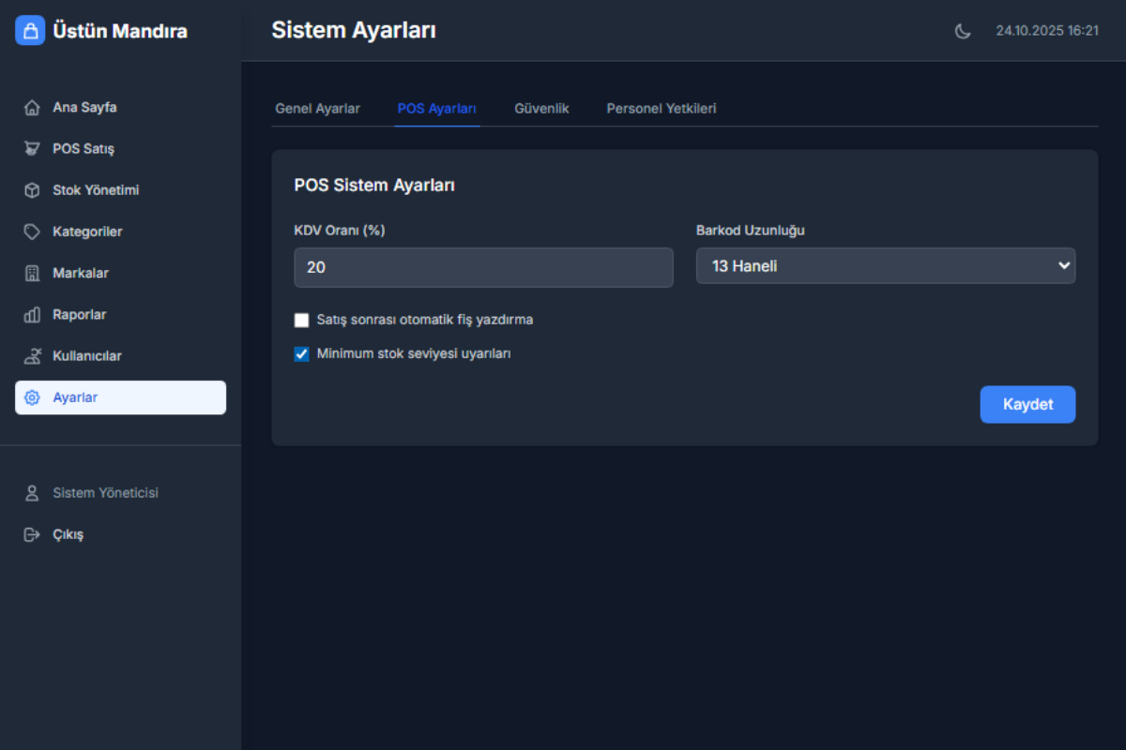Open Kullanıcılar using the users icon

[31, 355]
